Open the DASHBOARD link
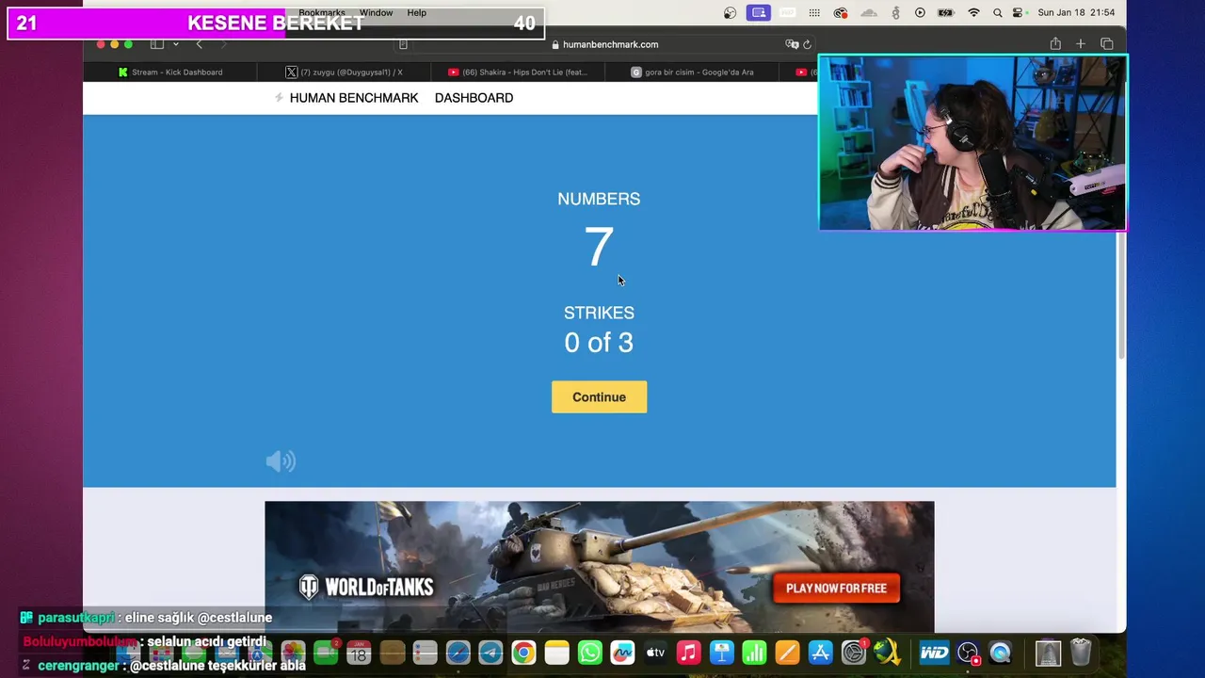The height and width of the screenshot is (678, 1205). [x=474, y=98]
